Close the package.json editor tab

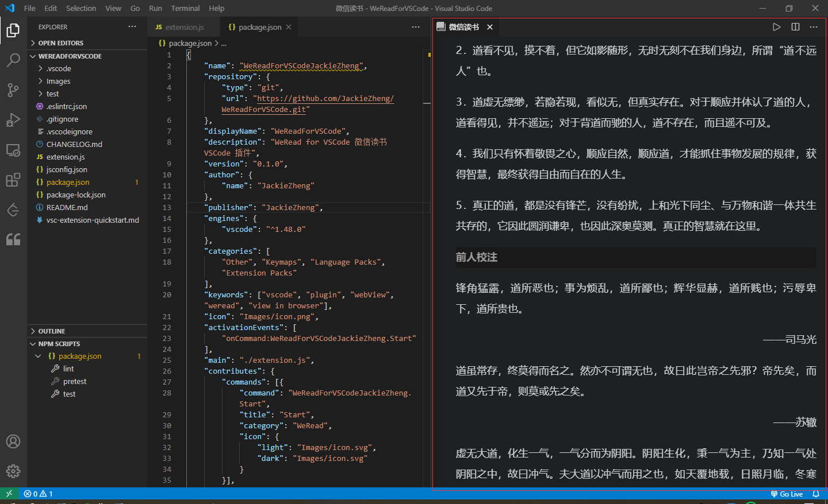pos(289,27)
